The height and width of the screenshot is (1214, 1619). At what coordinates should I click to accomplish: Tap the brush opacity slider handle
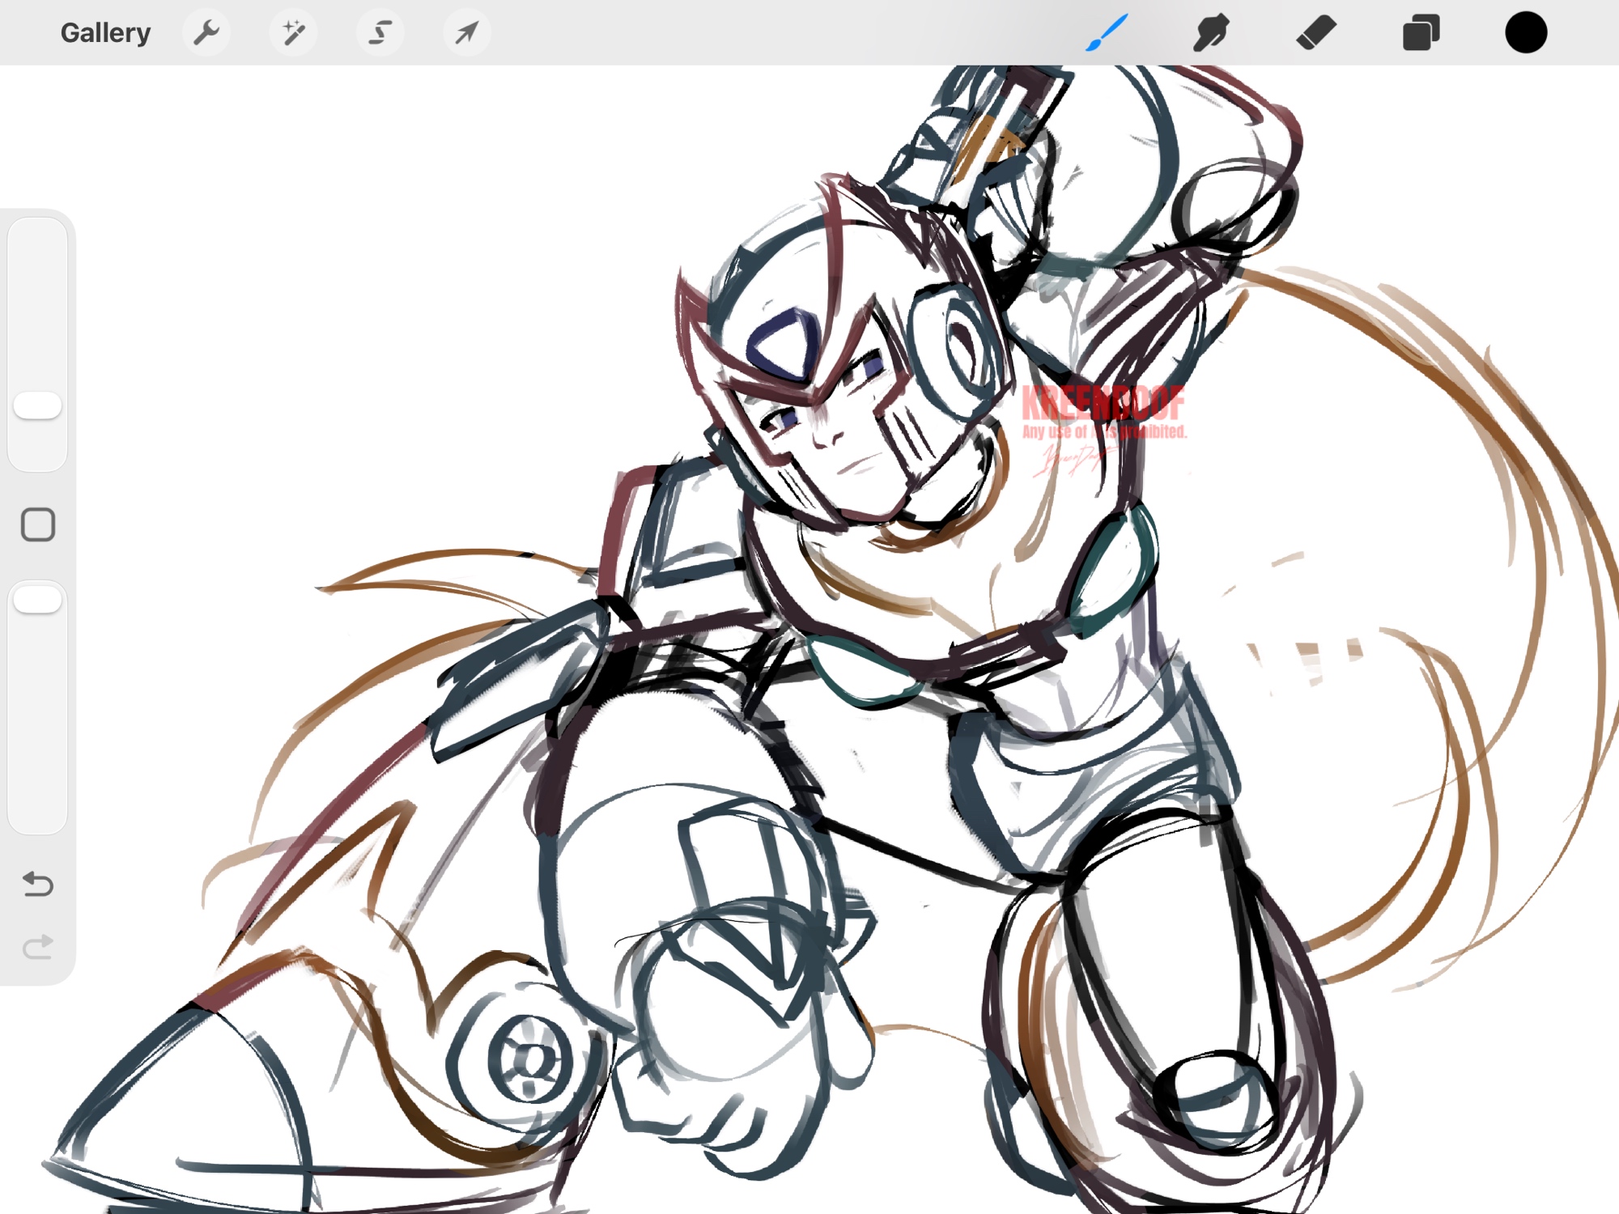[x=37, y=600]
